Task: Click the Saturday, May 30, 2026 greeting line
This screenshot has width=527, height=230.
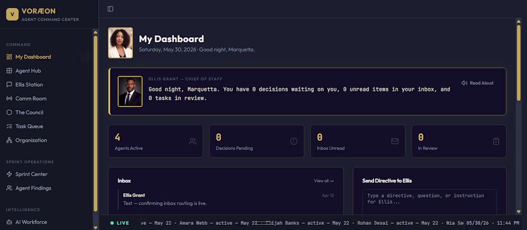Action: (197, 50)
